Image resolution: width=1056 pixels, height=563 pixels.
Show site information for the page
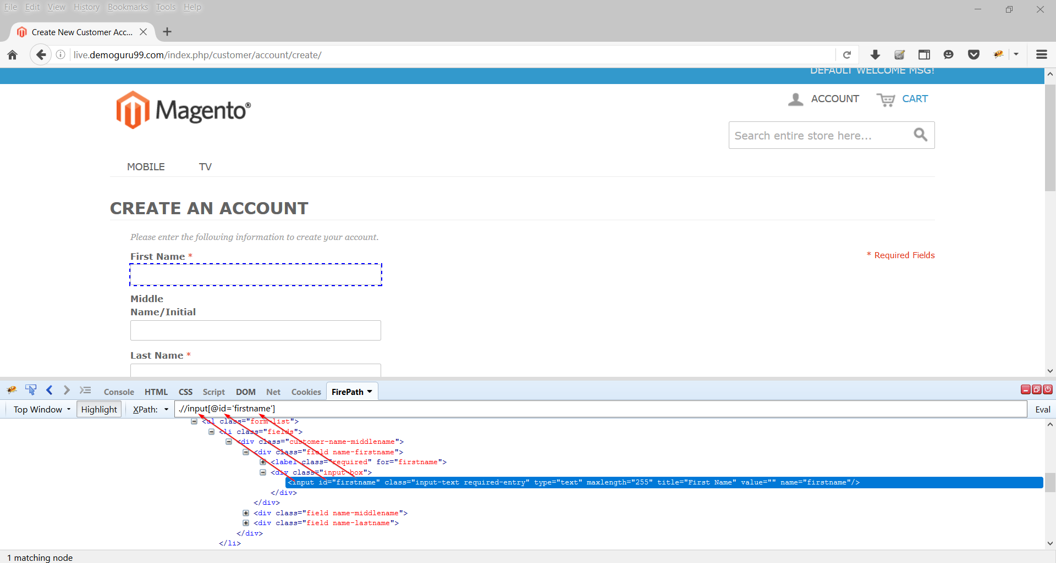pyautogui.click(x=61, y=55)
